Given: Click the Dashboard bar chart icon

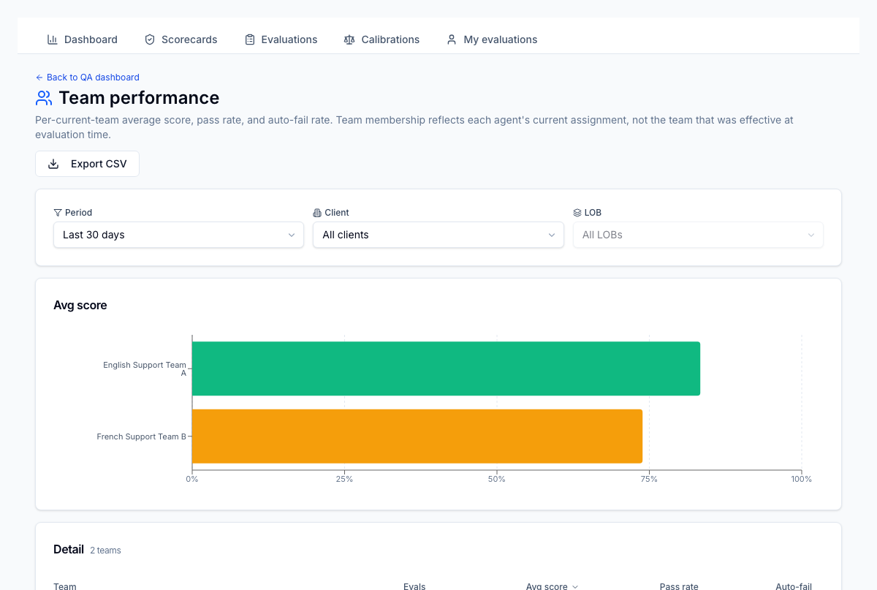Looking at the screenshot, I should (53, 39).
